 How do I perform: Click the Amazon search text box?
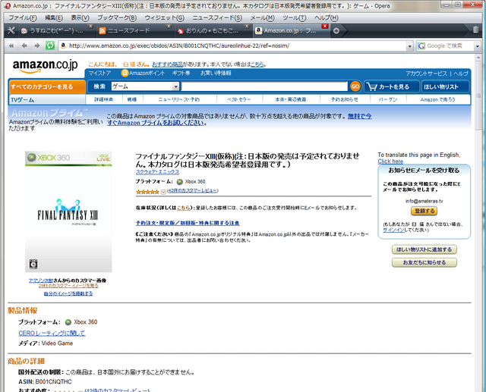[264, 86]
